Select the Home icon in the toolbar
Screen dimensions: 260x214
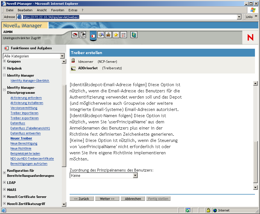pos(75,34)
